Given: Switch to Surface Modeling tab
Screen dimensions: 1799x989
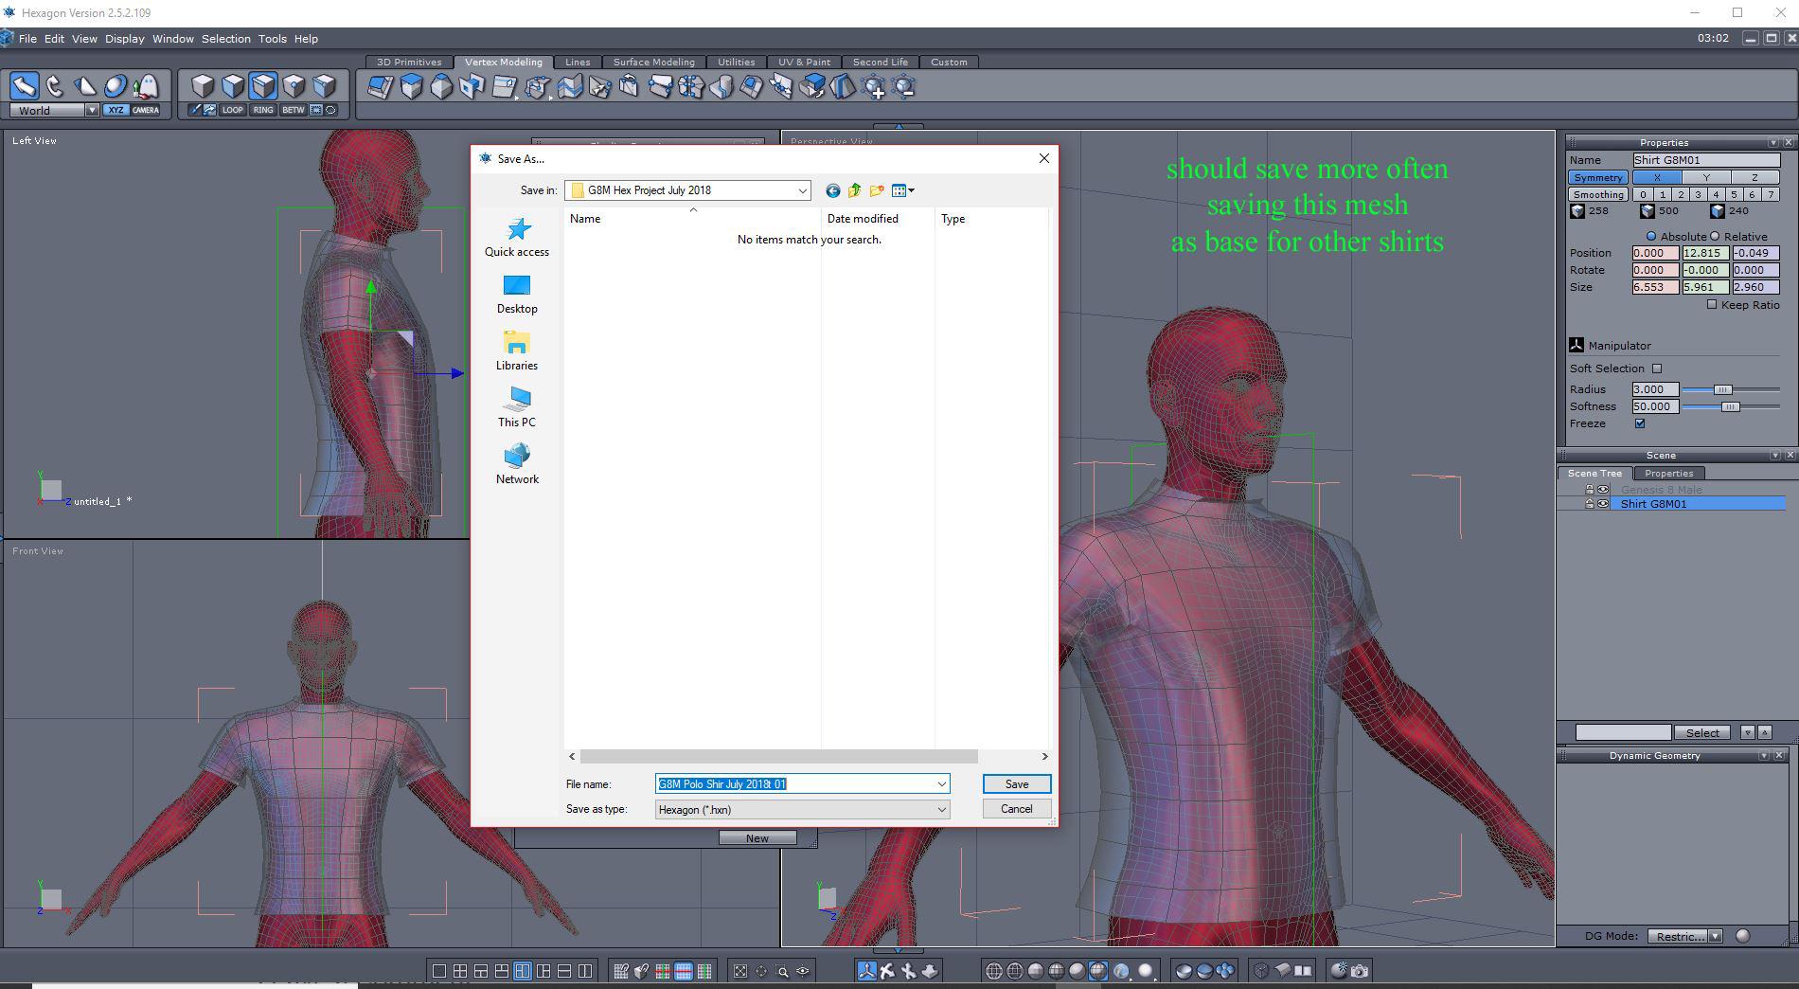Looking at the screenshot, I should (653, 62).
